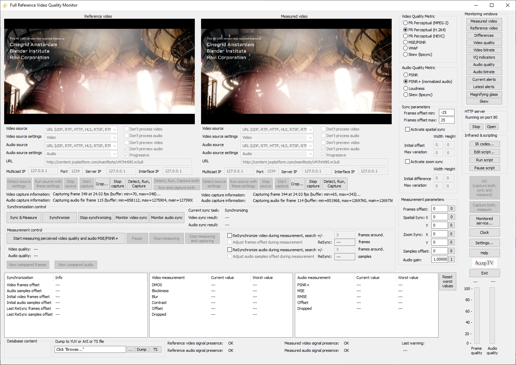Image resolution: width=516 pixels, height=365 pixels.
Task: Open reference Video source settings dropdown
Action: point(81,137)
